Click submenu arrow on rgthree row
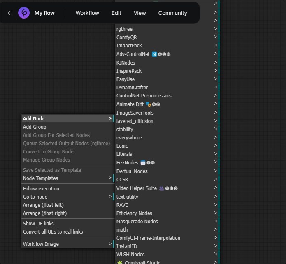The image size is (286, 264). coord(216,29)
